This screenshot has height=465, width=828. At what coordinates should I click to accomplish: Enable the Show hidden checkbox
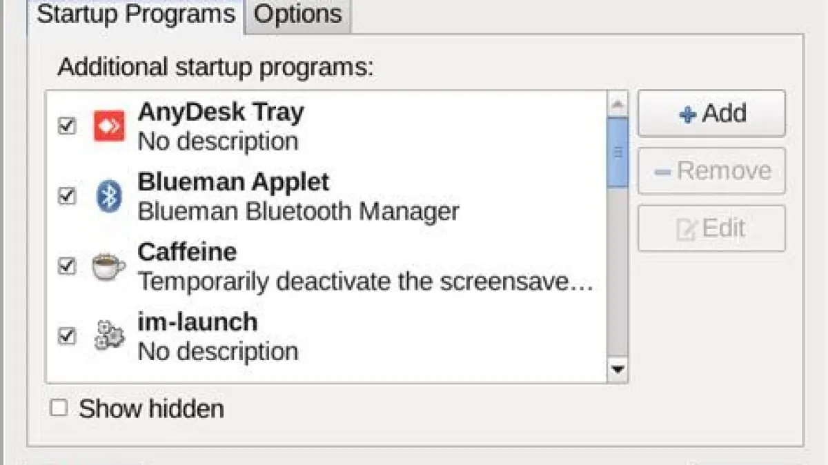[x=59, y=408]
